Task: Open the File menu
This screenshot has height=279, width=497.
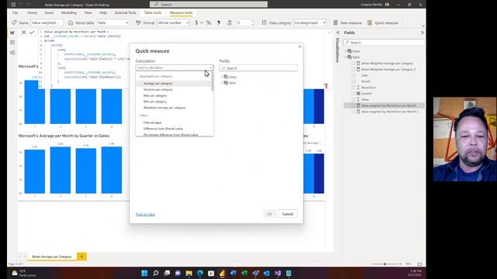Action: point(16,12)
